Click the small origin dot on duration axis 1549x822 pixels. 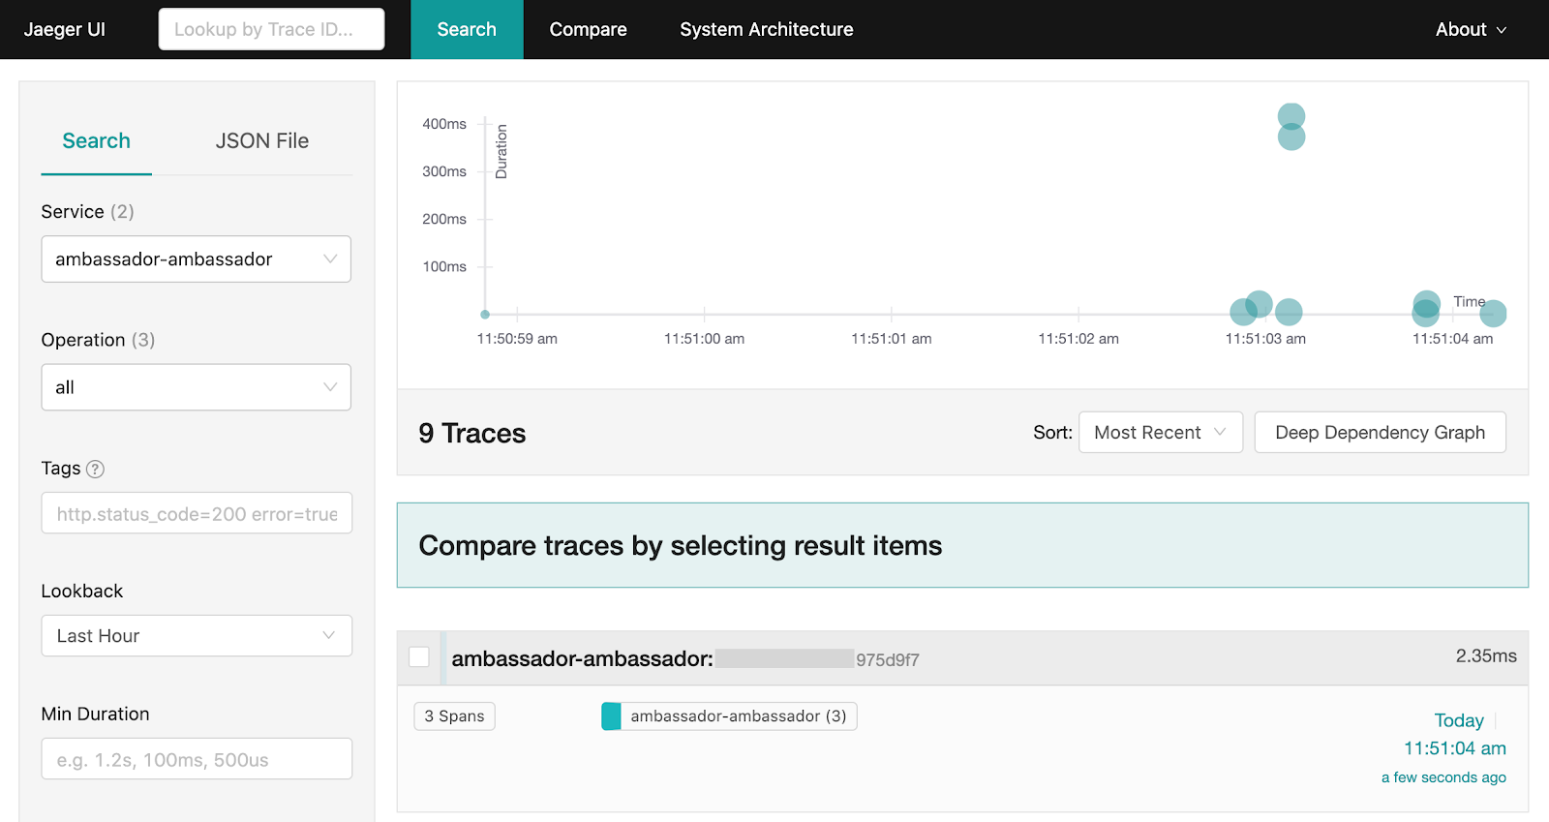(x=485, y=315)
